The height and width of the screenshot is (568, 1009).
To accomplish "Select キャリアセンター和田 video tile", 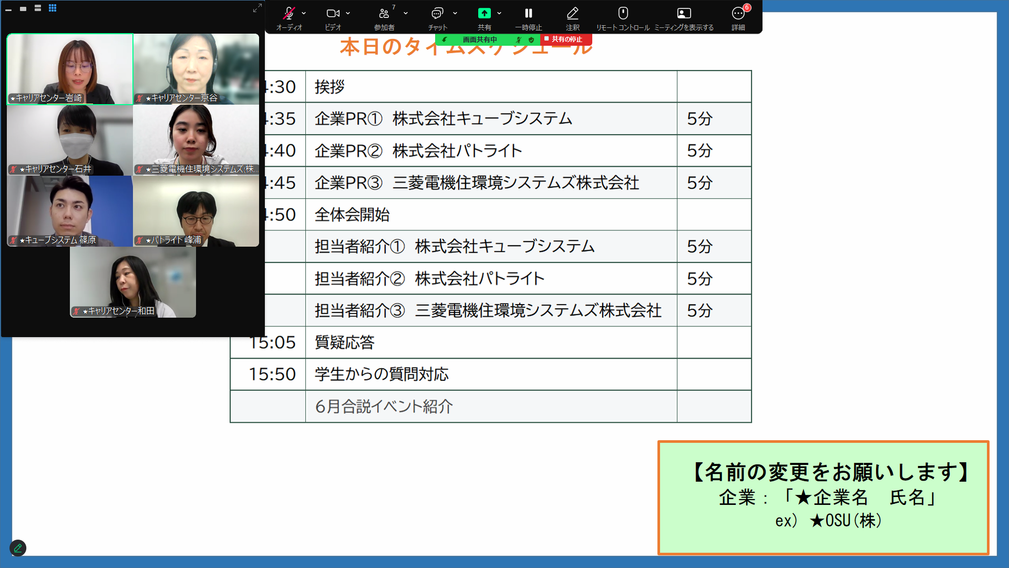I will (133, 282).
